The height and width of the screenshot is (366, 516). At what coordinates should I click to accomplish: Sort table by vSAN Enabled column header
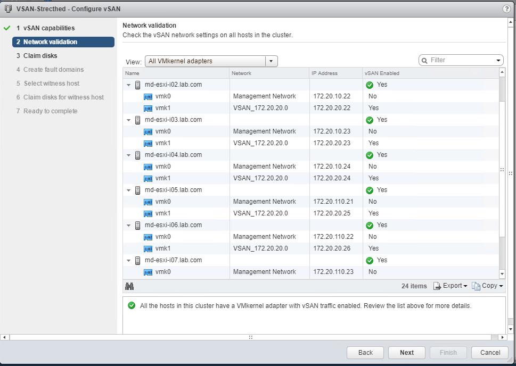pos(431,73)
